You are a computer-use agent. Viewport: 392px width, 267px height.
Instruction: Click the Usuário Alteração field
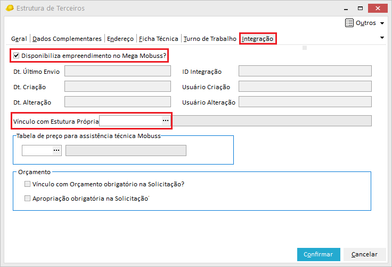[x=305, y=102]
